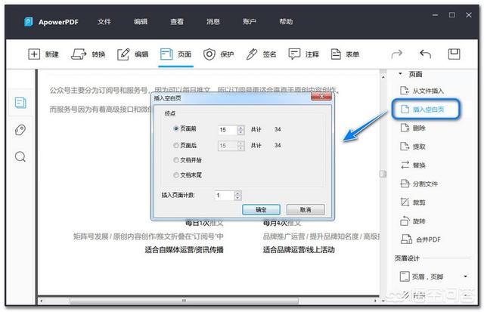
Task: Switch to the 页面 toolbar tab
Action: click(x=176, y=54)
